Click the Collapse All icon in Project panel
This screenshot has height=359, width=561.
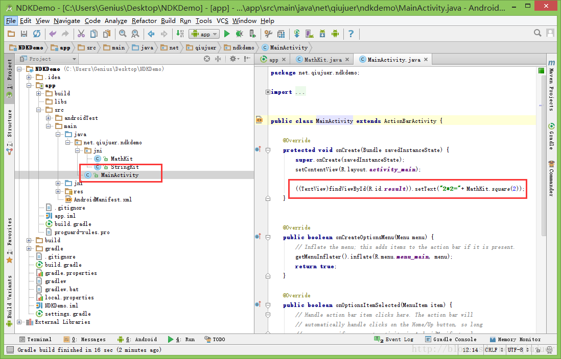tap(218, 59)
